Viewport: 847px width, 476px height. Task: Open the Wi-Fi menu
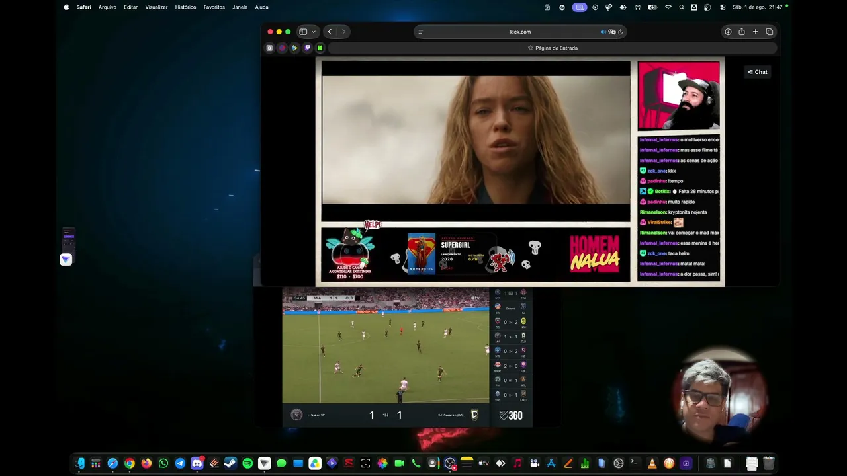[x=668, y=7]
